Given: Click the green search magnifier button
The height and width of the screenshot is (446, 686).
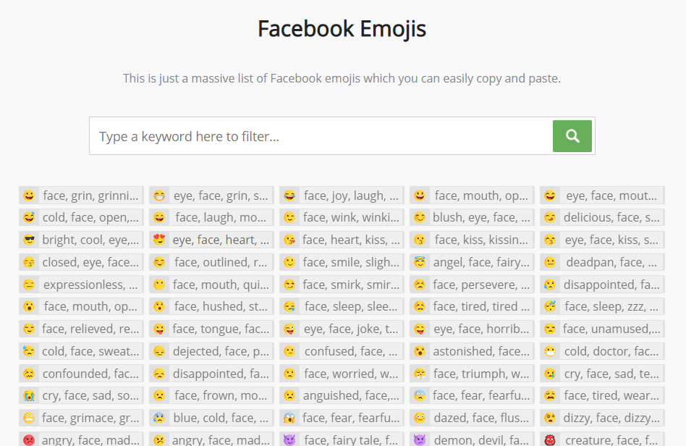Looking at the screenshot, I should pos(572,136).
